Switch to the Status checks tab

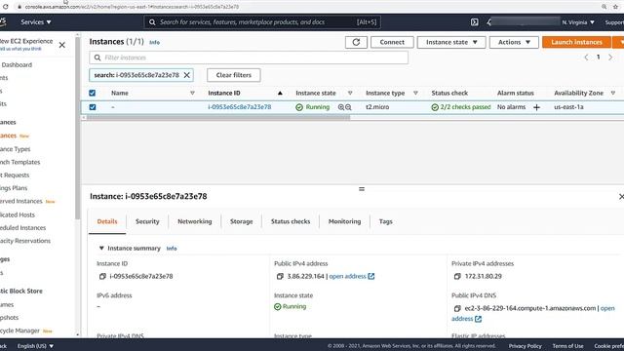point(291,221)
